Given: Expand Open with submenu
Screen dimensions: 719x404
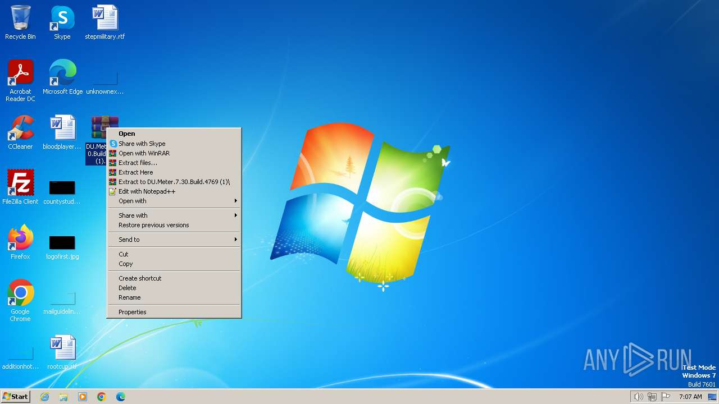Looking at the screenshot, I should pyautogui.click(x=174, y=201).
